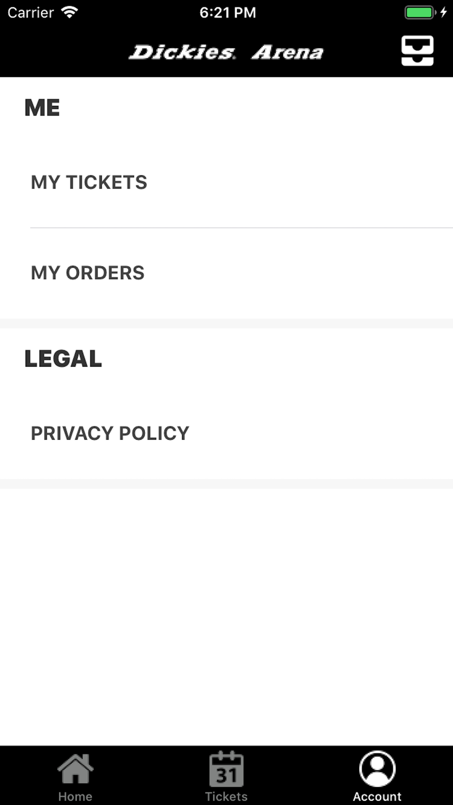
Task: Open MY ORDERS
Action: pos(87,273)
